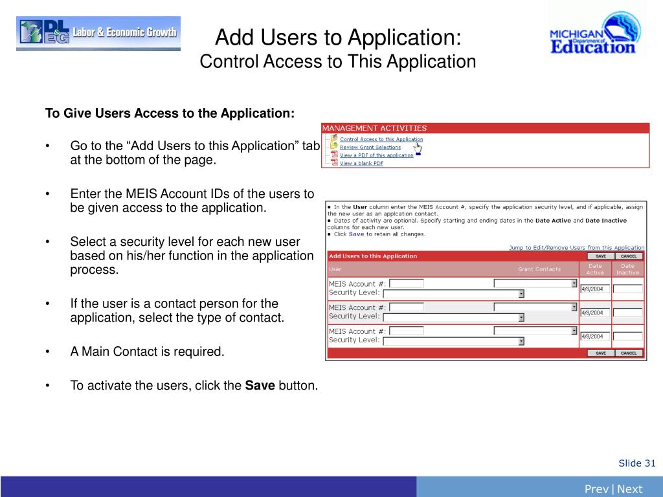Click the top CANCEL button in Add Users header

coord(629,256)
